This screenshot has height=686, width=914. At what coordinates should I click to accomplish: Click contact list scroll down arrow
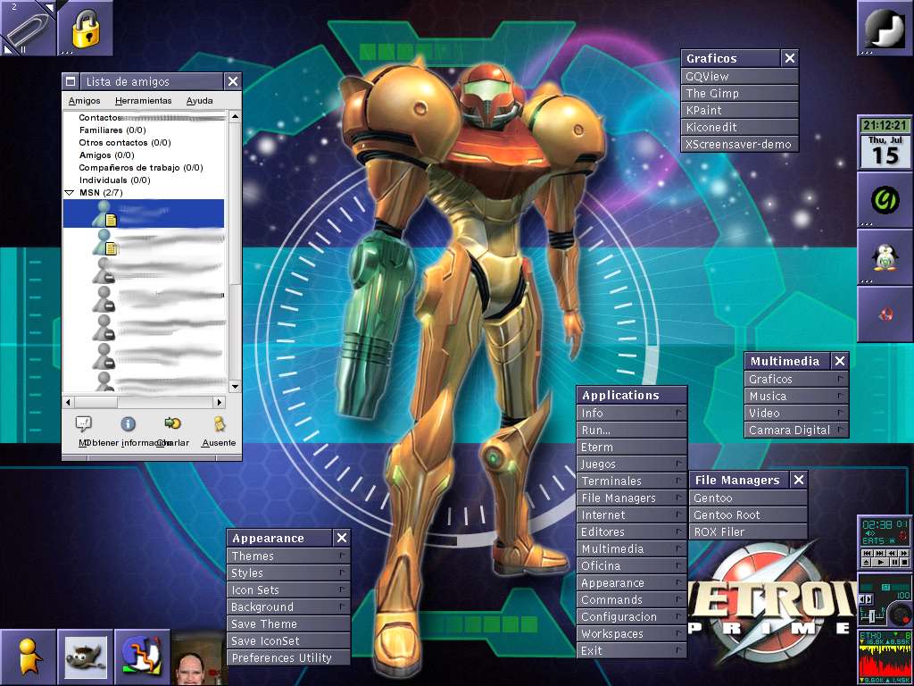click(235, 386)
